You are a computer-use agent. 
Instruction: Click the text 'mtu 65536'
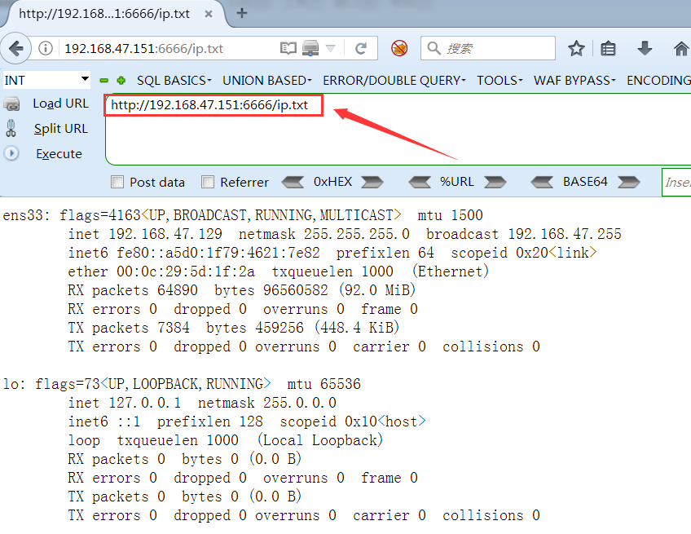tap(324, 384)
